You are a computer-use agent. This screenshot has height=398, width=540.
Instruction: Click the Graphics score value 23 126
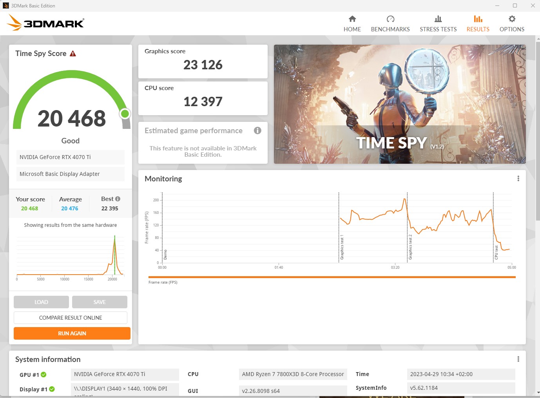point(203,65)
